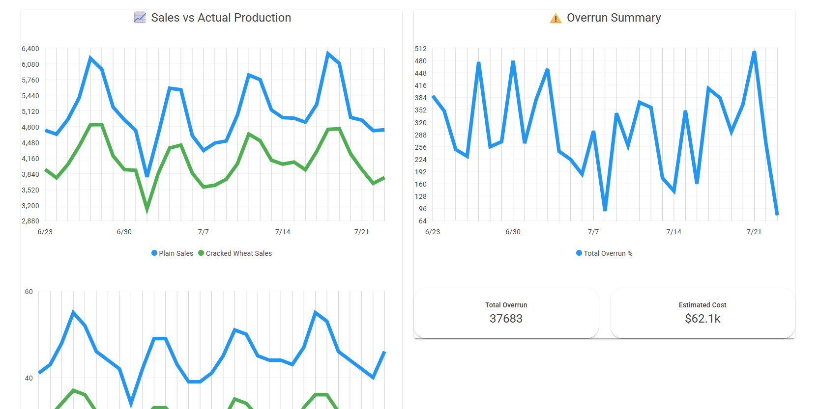Image resolution: width=819 pixels, height=409 pixels.
Task: Click the 6/23 axis label on the sales chart
Action: pos(45,232)
